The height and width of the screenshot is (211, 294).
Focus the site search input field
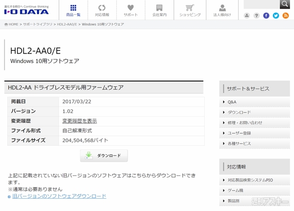point(262,4)
